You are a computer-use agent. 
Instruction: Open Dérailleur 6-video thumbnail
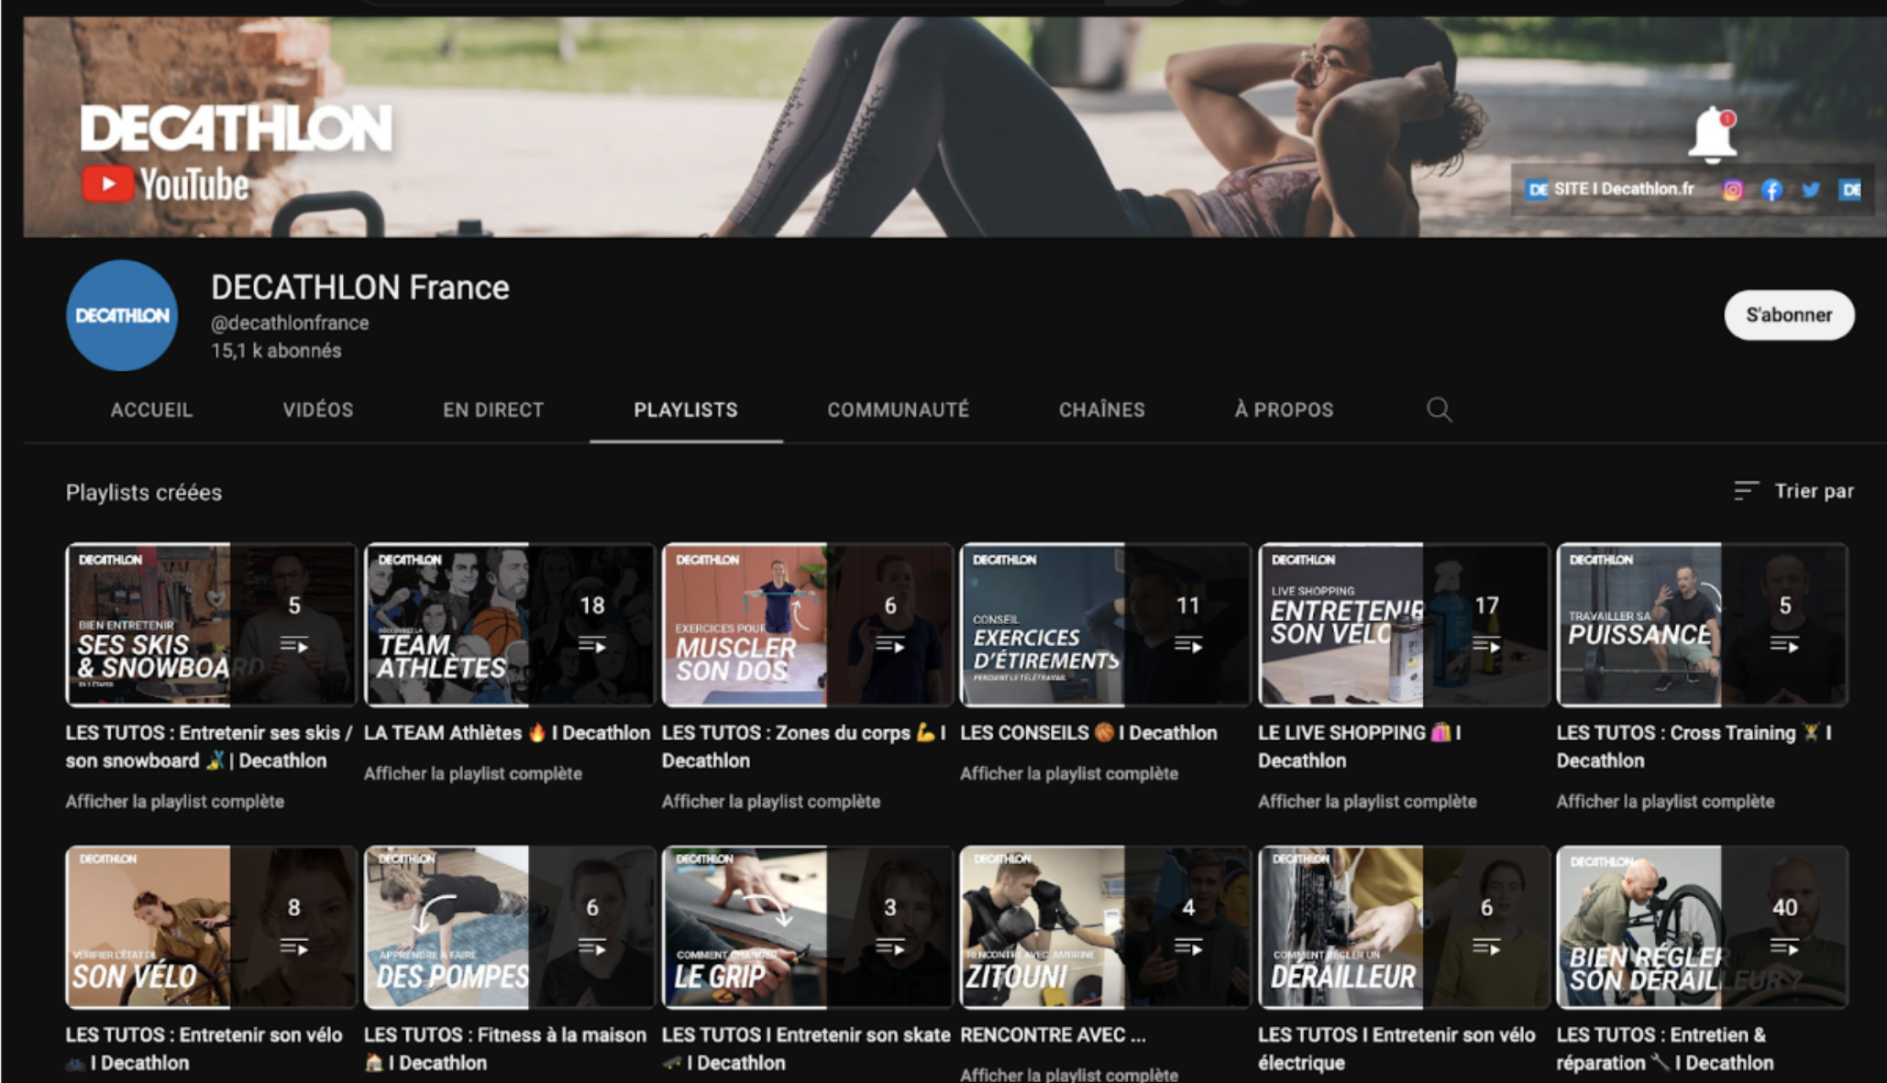tap(1403, 926)
